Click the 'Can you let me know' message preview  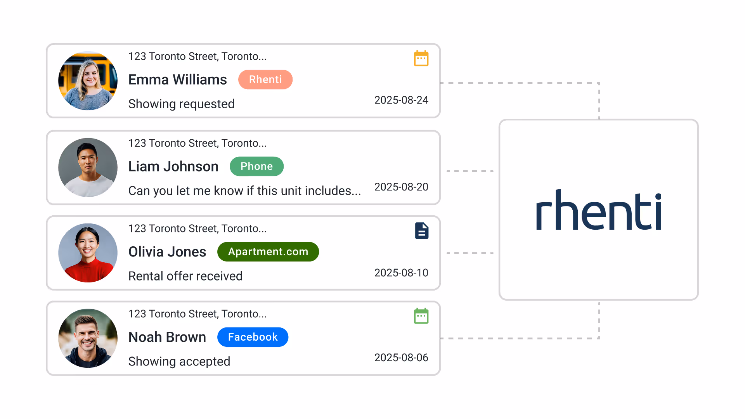coord(244,191)
